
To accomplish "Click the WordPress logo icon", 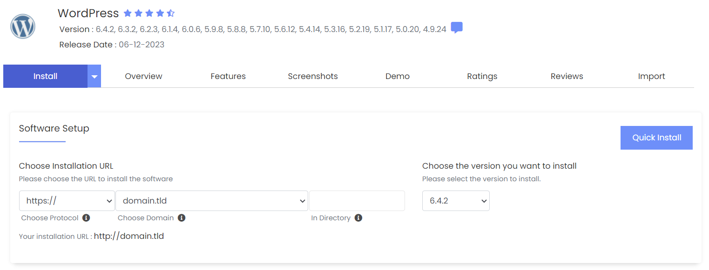I will pyautogui.click(x=23, y=26).
